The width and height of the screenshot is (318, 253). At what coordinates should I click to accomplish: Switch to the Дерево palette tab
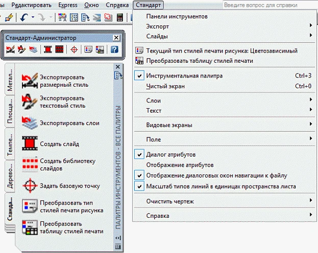click(x=9, y=176)
